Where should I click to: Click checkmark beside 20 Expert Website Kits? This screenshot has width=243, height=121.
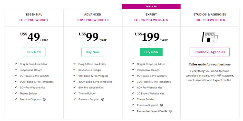pyautogui.click(x=133, y=93)
